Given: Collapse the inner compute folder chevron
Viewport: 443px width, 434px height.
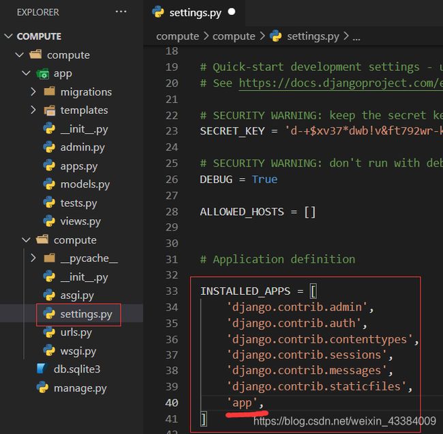Looking at the screenshot, I should pos(26,240).
